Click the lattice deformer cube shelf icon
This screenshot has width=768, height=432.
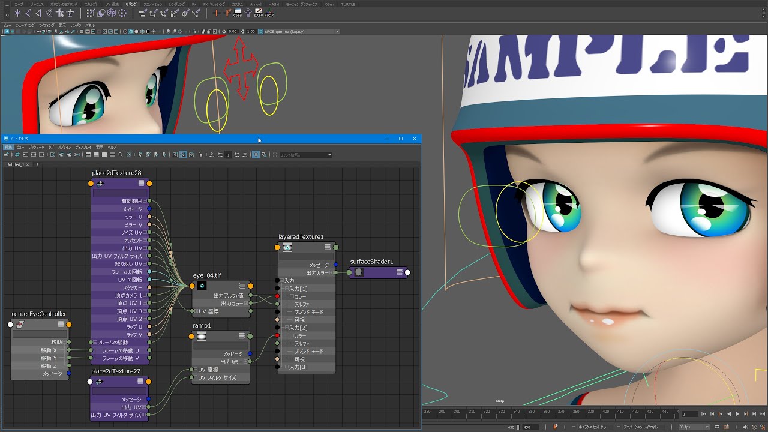pyautogui.click(x=112, y=13)
